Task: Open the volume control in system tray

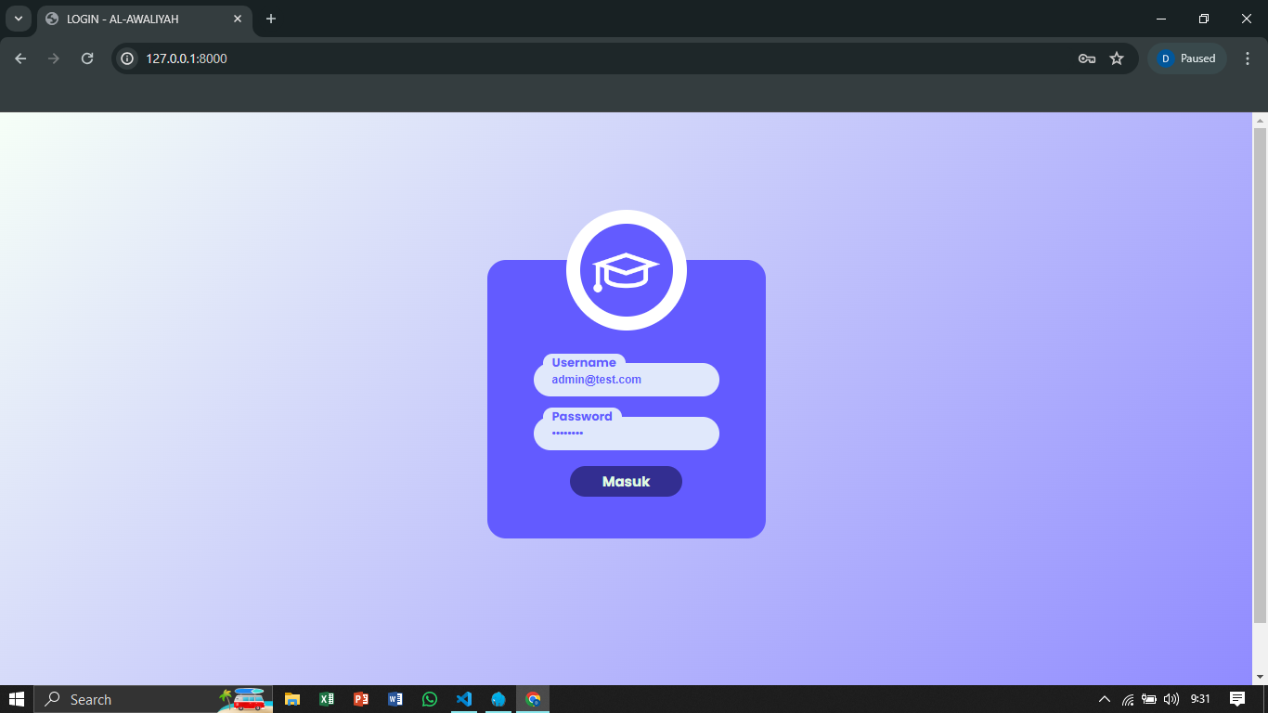Action: coord(1171,699)
